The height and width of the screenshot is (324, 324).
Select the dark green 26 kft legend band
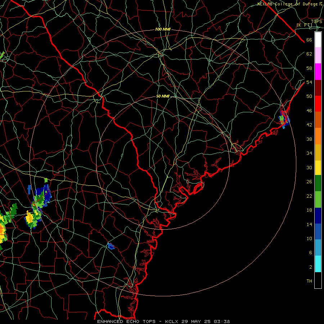point(318,183)
